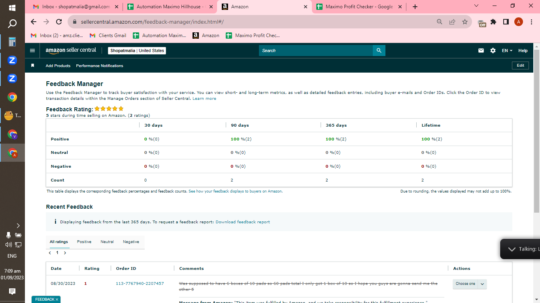Click the Lifetime column header

pyautogui.click(x=431, y=125)
